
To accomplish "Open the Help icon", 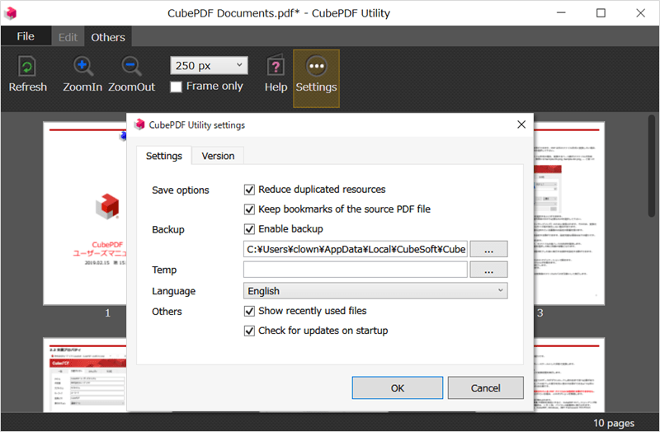I will (x=276, y=66).
